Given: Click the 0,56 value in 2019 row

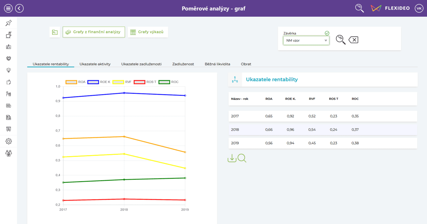Looking at the screenshot, I should tap(269, 143).
